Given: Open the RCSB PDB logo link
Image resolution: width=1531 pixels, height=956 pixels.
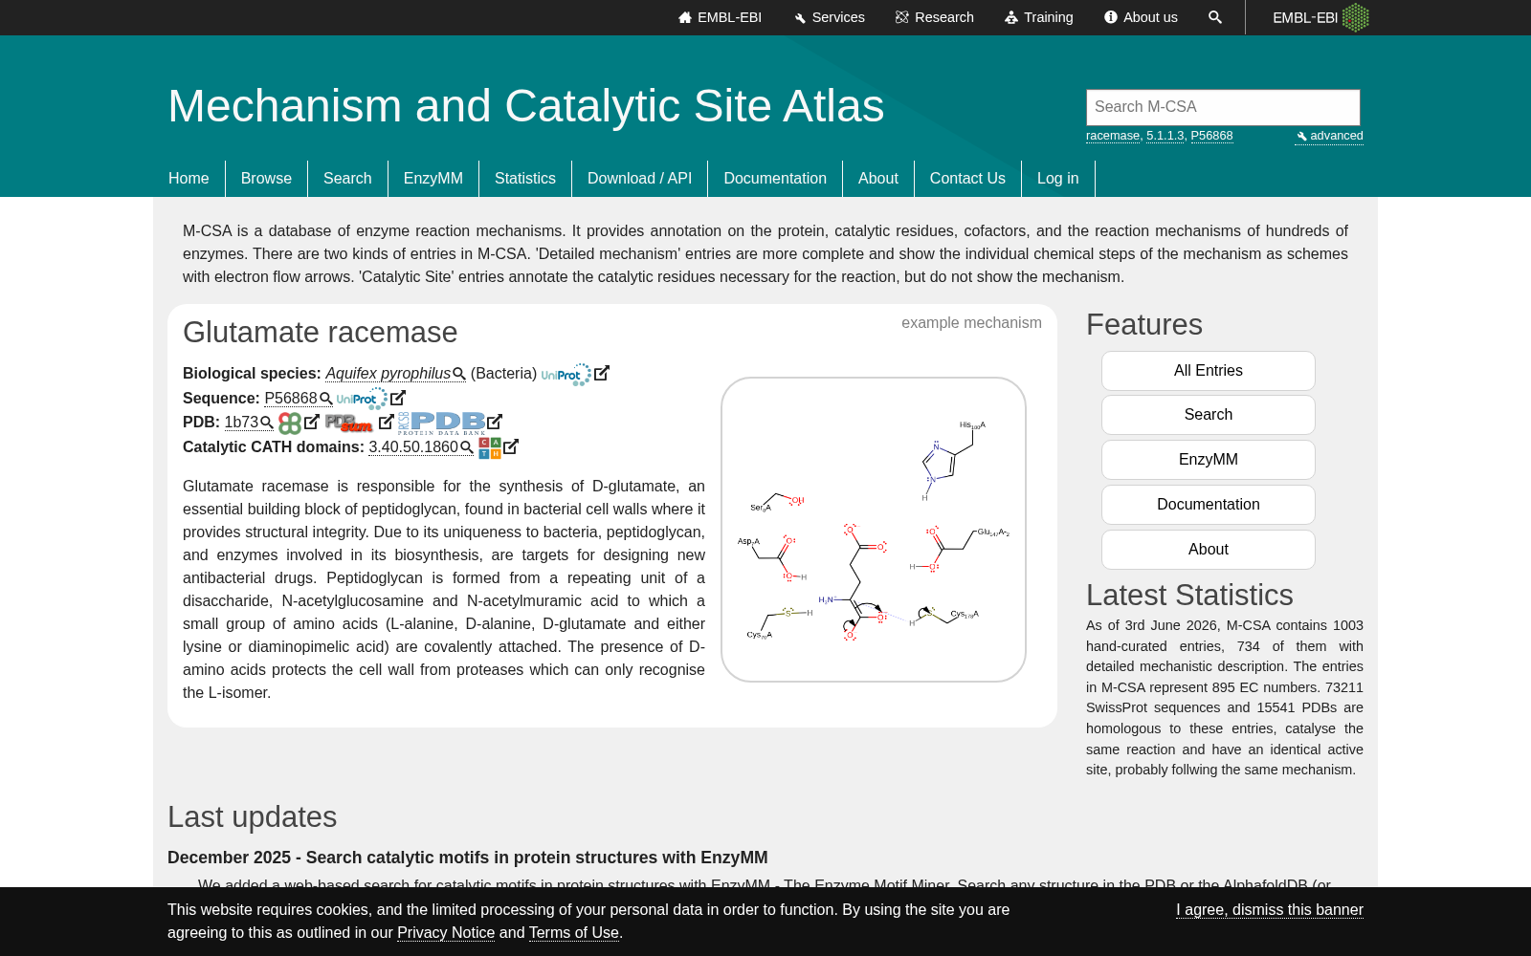Looking at the screenshot, I should [442, 423].
